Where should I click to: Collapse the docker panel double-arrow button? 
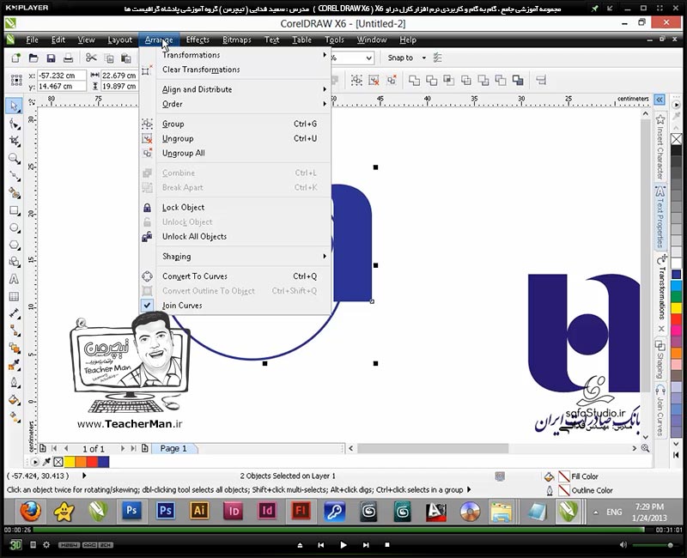660,100
